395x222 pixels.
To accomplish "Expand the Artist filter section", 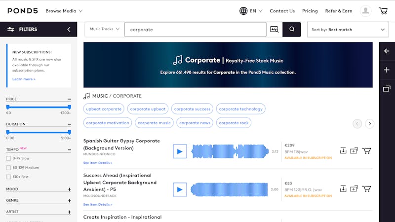I will click(x=69, y=212).
